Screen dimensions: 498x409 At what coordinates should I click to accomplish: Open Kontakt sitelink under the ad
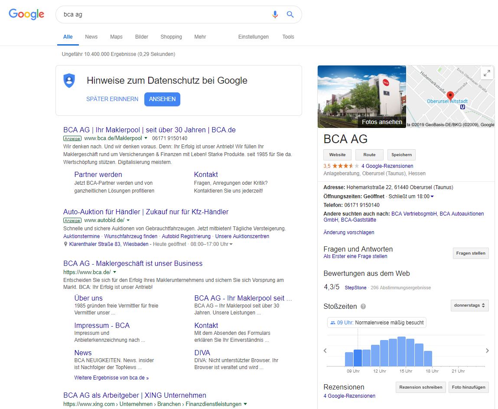pos(206,174)
